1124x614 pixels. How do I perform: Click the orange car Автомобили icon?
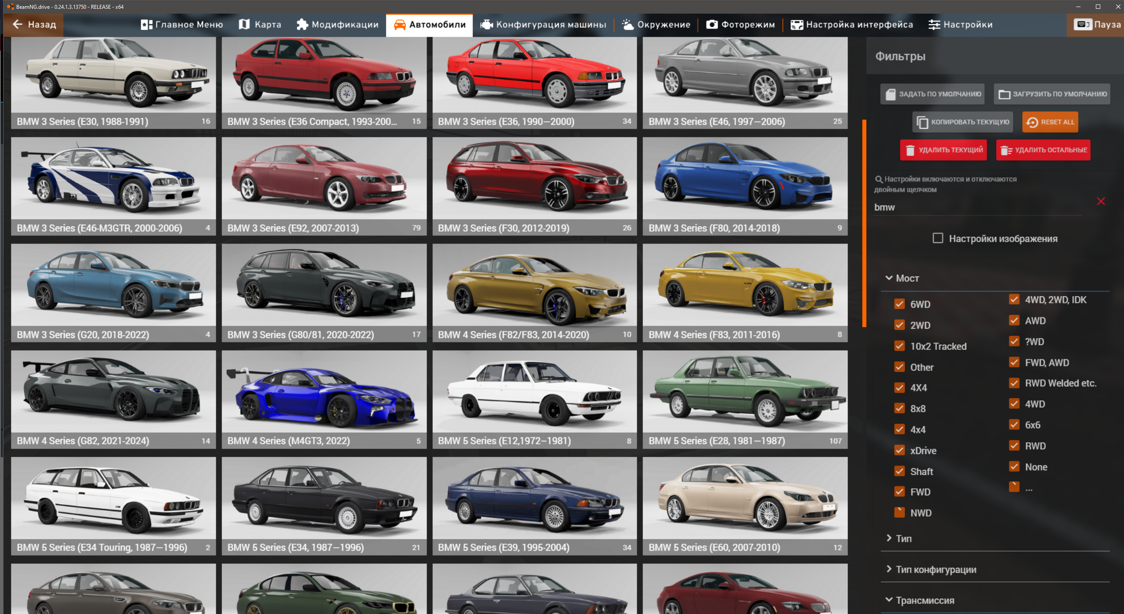click(399, 25)
